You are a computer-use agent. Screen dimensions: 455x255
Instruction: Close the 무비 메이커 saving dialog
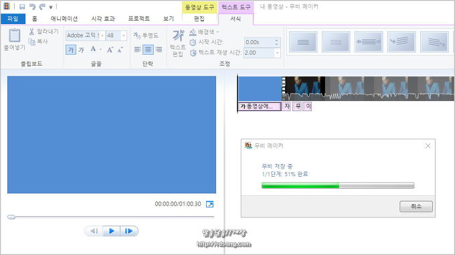428,146
